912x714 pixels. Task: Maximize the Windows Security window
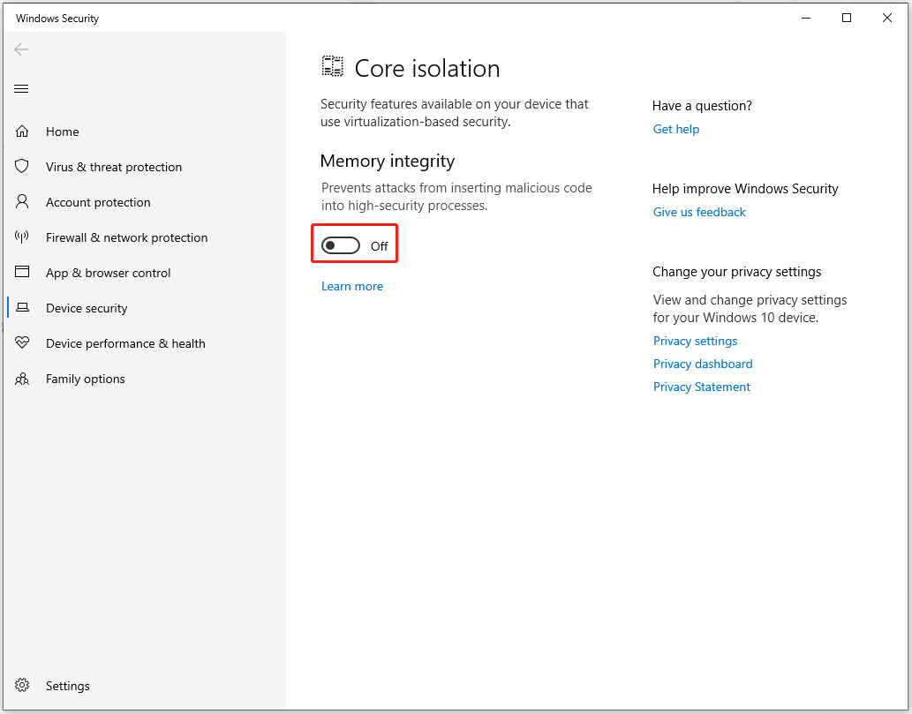click(847, 18)
